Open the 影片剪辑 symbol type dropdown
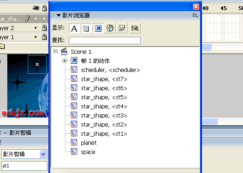The height and width of the screenshot is (173, 243). click(x=43, y=154)
